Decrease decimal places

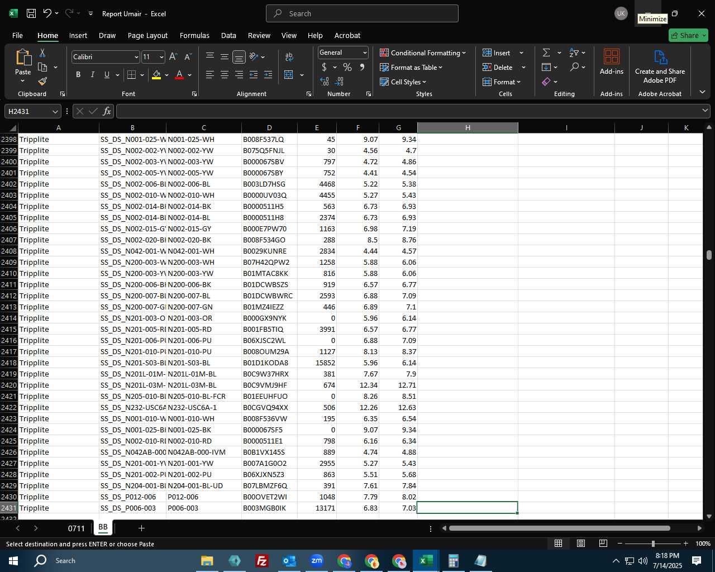tap(339, 82)
